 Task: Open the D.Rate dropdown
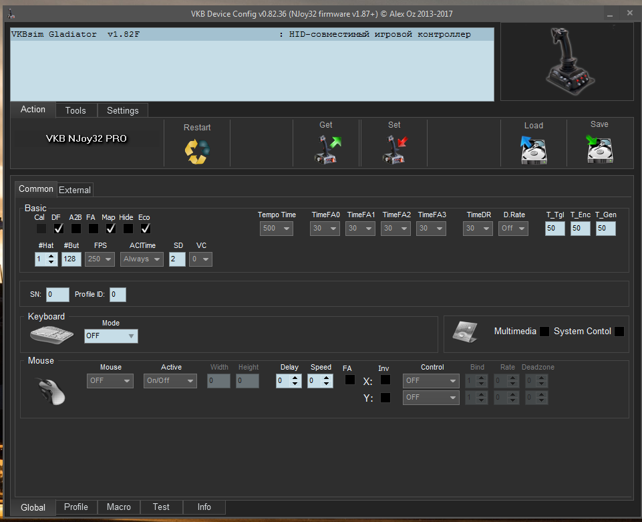514,229
